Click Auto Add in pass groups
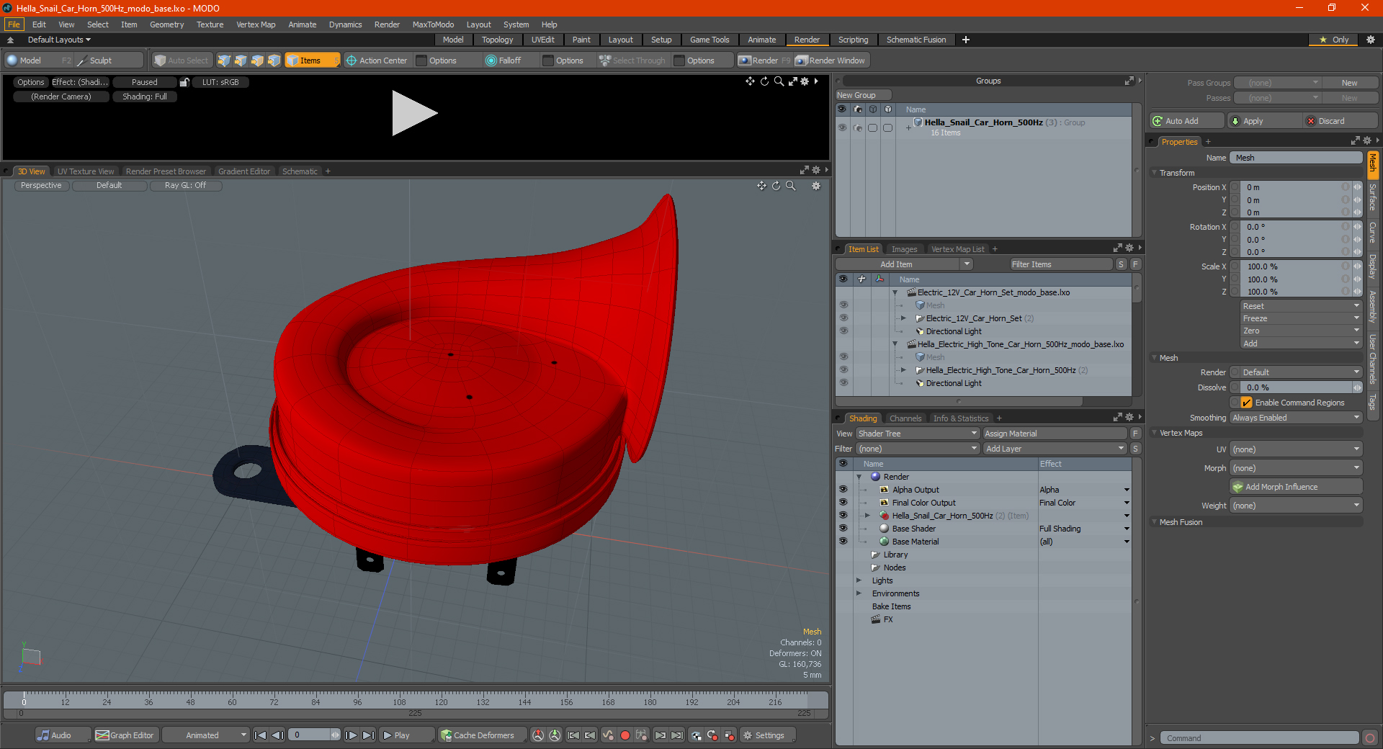The width and height of the screenshot is (1383, 749). coord(1187,121)
